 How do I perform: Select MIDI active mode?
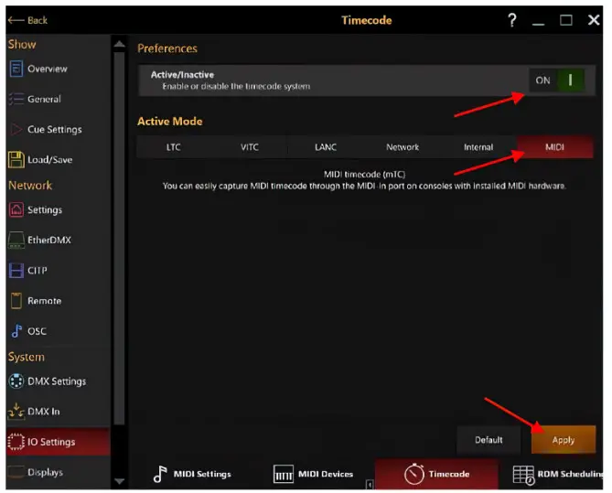(x=554, y=147)
